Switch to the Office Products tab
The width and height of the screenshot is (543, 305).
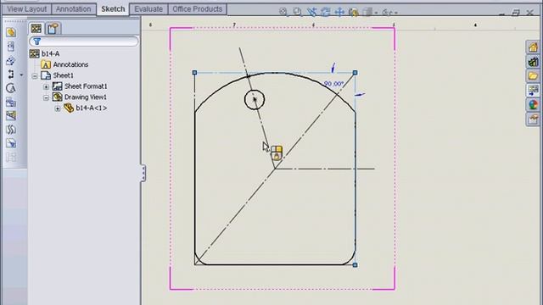click(x=197, y=9)
